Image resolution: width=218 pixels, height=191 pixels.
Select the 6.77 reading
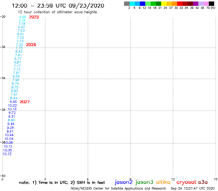click(x=18, y=59)
